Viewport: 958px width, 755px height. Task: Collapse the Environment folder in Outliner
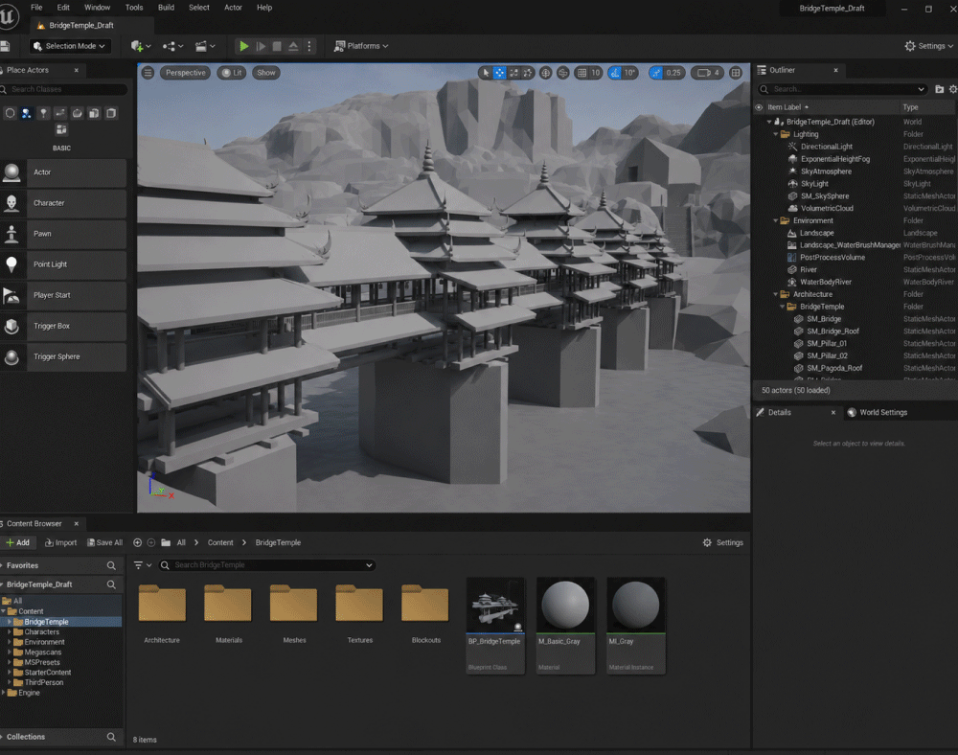[x=776, y=220]
